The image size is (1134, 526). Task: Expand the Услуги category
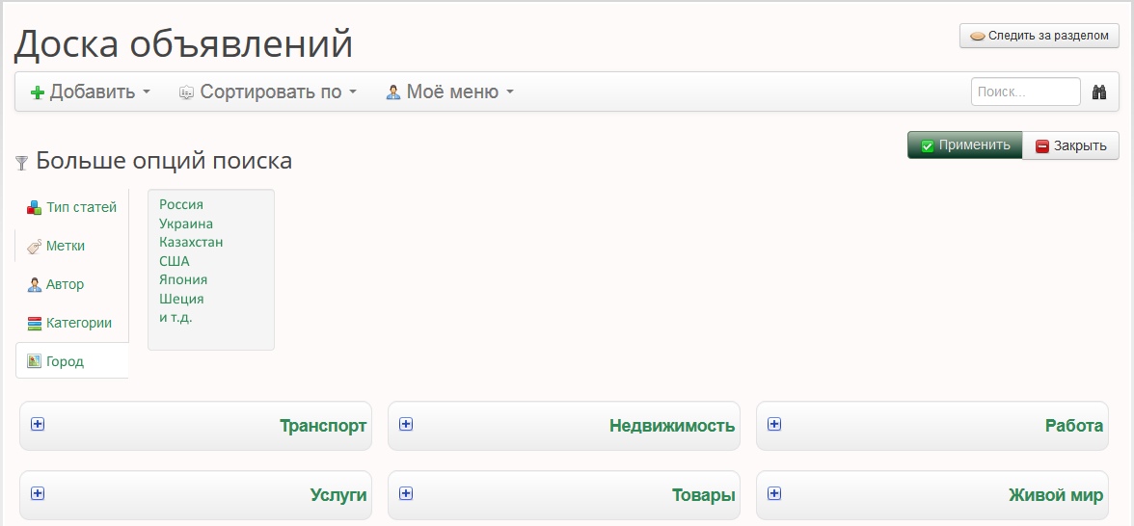pos(38,493)
